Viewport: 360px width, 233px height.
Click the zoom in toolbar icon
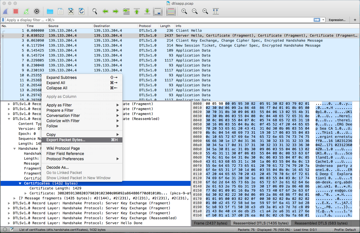pyautogui.click(x=184, y=11)
